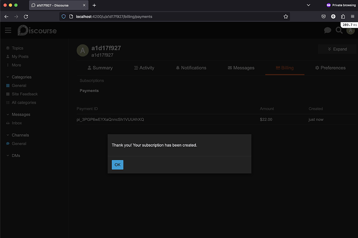The image size is (358, 238).
Task: Click the browser back arrow
Action: 6,17
